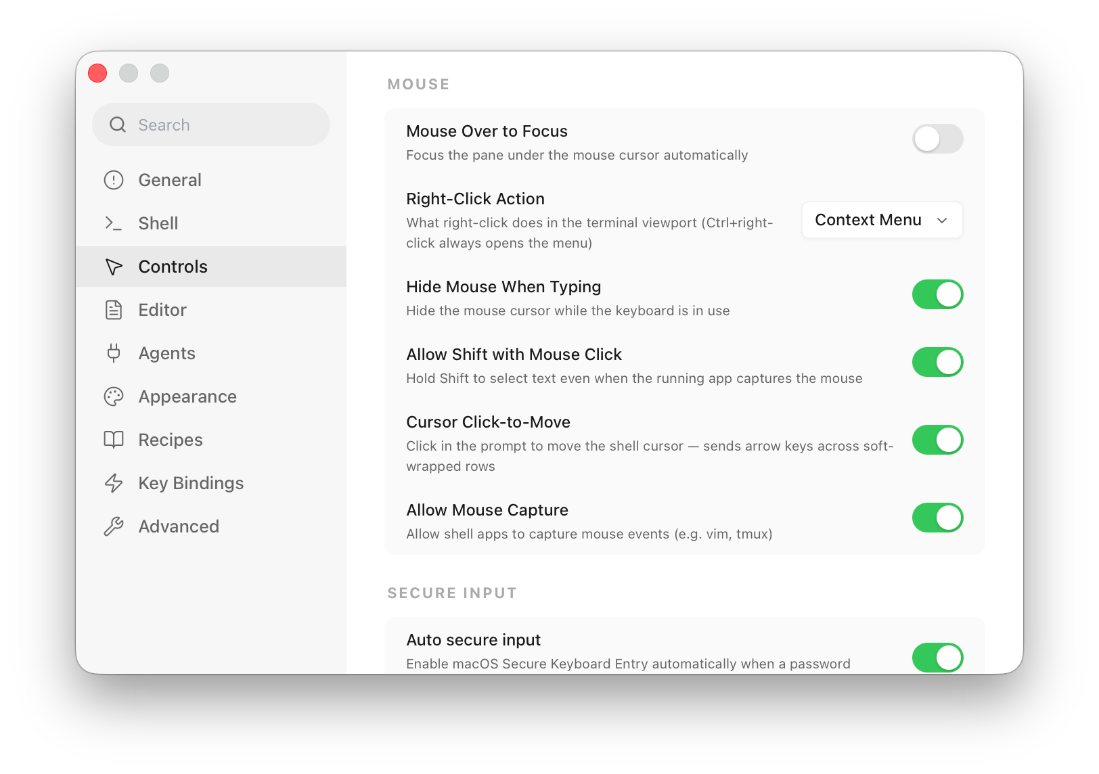Turn off Allow Shift with Mouse Click
1099x774 pixels.
point(937,362)
